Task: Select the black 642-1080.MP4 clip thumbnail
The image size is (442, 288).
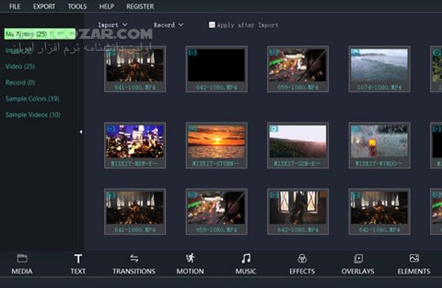Action: click(x=217, y=69)
